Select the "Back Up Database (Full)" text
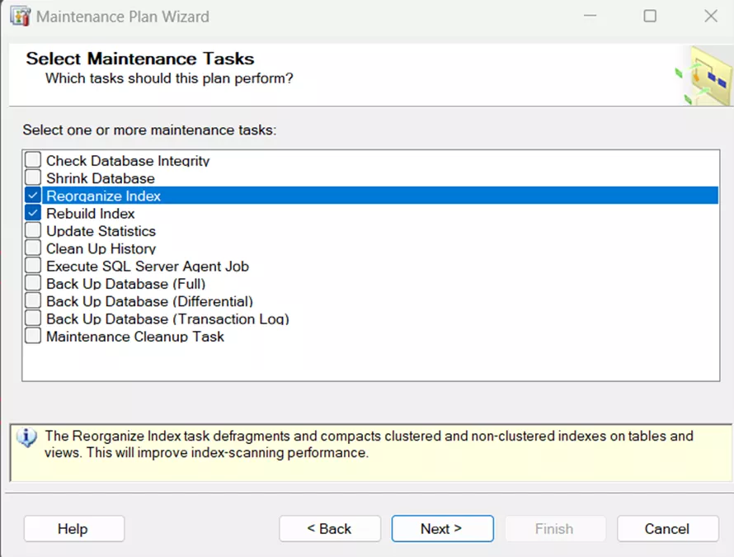The height and width of the screenshot is (557, 734). tap(125, 284)
